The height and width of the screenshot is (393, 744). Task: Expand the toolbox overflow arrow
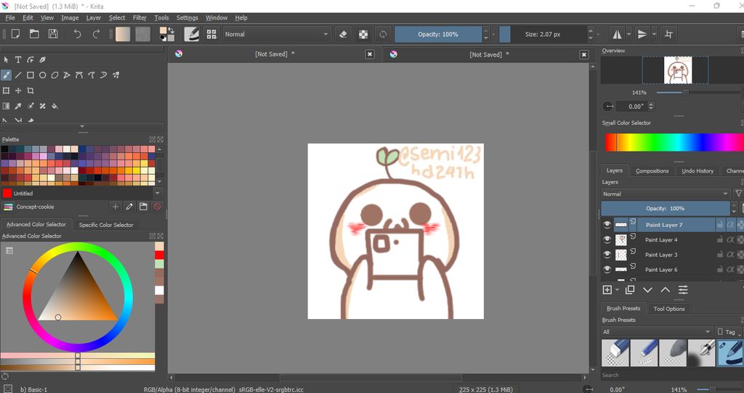click(82, 126)
